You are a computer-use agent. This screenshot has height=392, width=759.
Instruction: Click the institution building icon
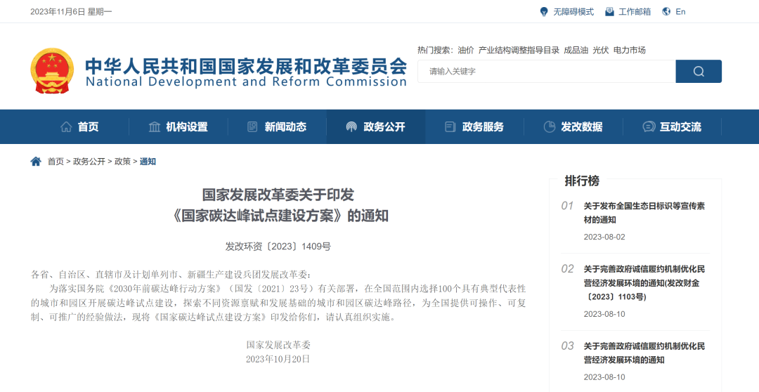(155, 126)
